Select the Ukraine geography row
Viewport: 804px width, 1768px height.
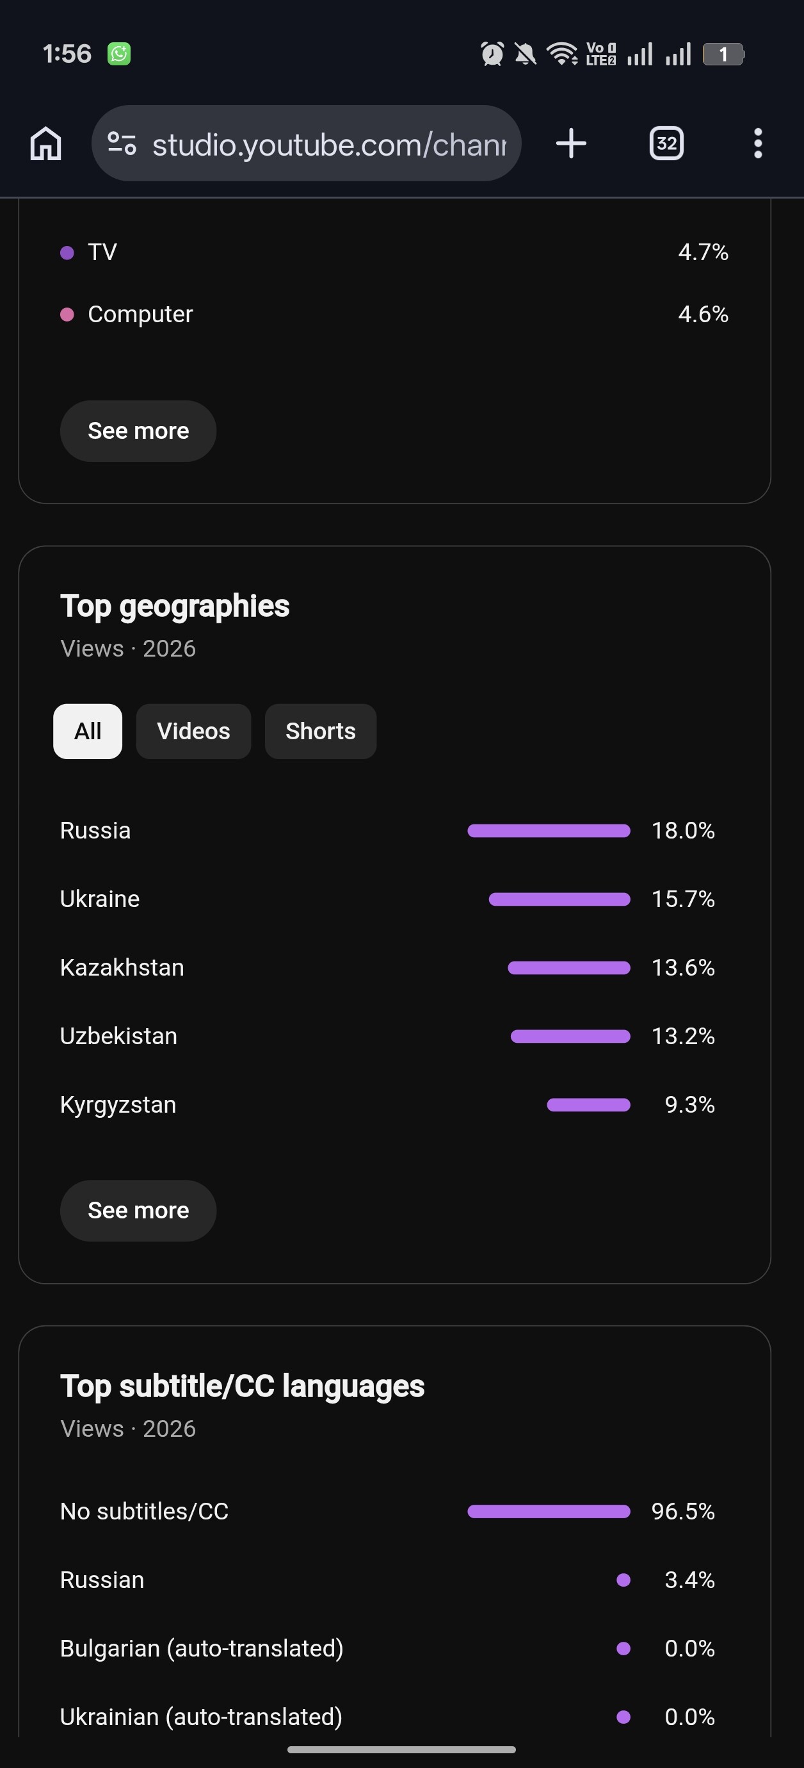387,899
